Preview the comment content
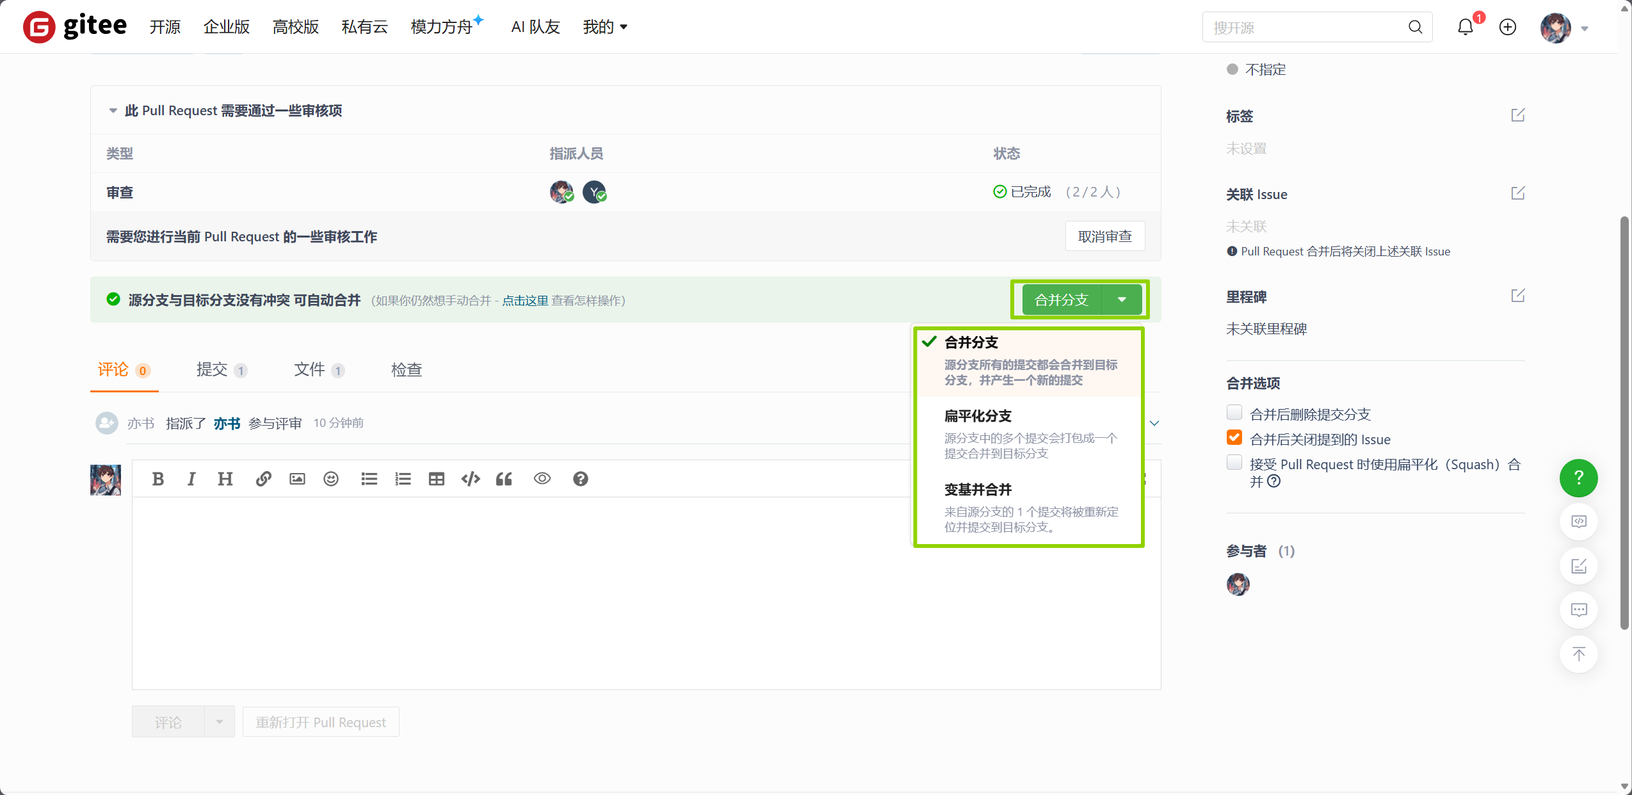 [x=541, y=479]
